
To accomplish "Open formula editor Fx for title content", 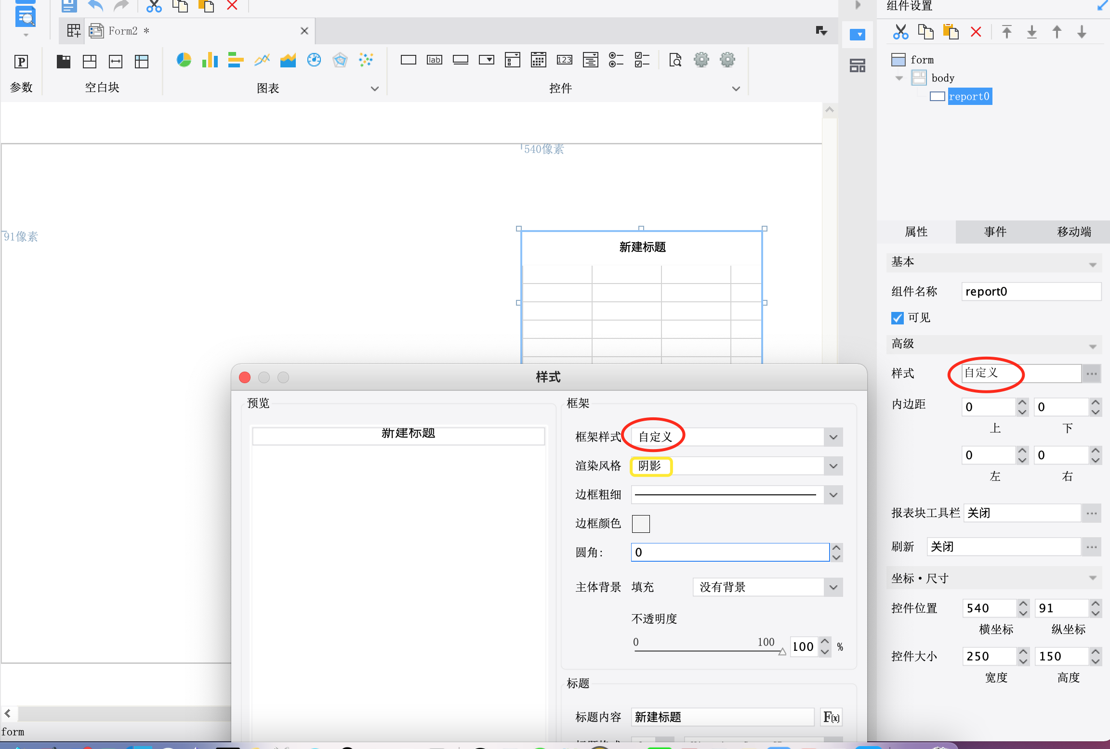I will (x=831, y=717).
